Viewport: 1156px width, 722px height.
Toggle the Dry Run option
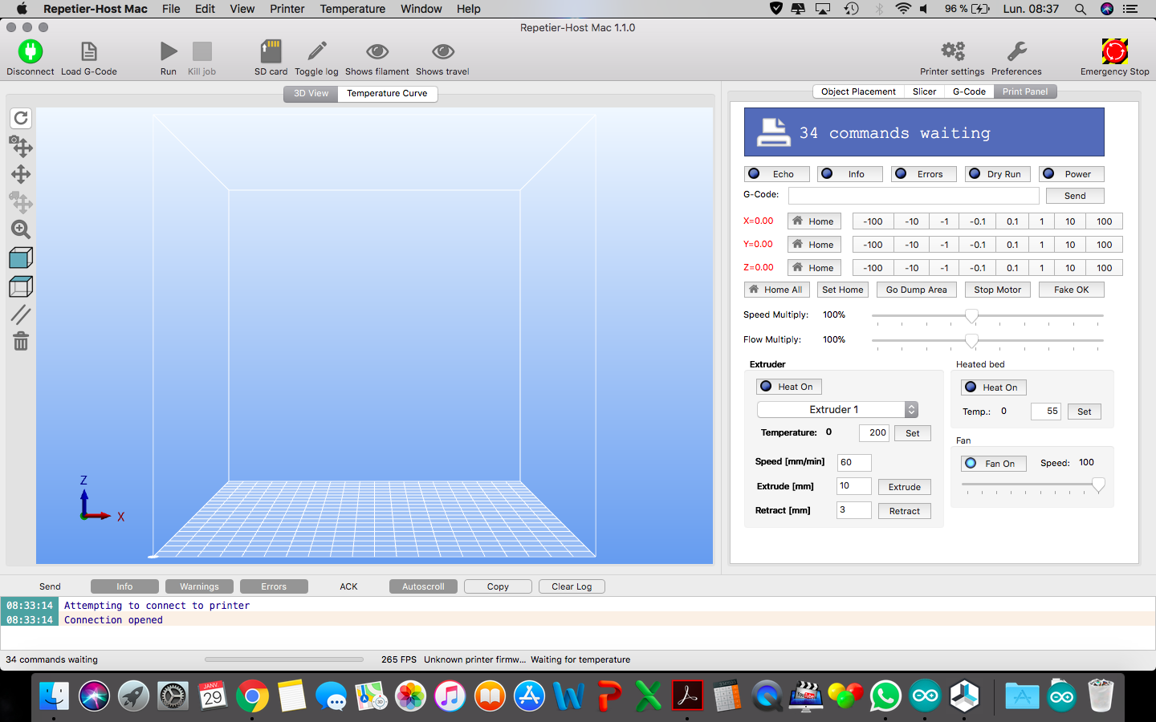point(995,174)
